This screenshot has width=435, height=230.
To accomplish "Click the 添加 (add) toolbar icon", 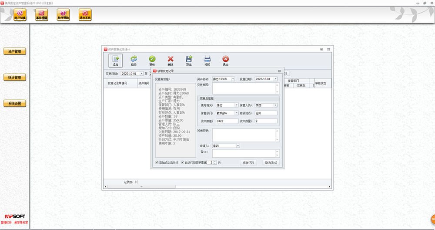I will pyautogui.click(x=115, y=60).
